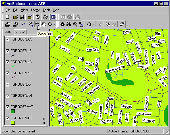
Task: Click the 'Santa Cruz' street label
Action: coord(144,114)
